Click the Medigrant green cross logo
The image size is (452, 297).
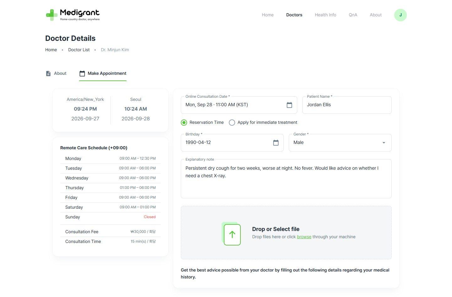52,15
